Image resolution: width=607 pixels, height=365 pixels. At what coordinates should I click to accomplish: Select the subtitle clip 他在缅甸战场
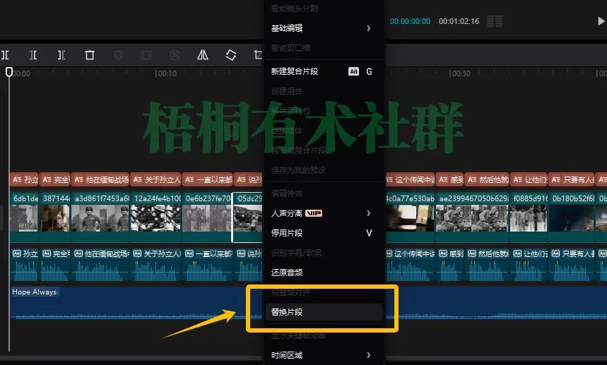coord(100,179)
